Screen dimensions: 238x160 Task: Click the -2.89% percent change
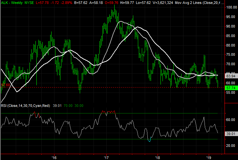(66, 3)
